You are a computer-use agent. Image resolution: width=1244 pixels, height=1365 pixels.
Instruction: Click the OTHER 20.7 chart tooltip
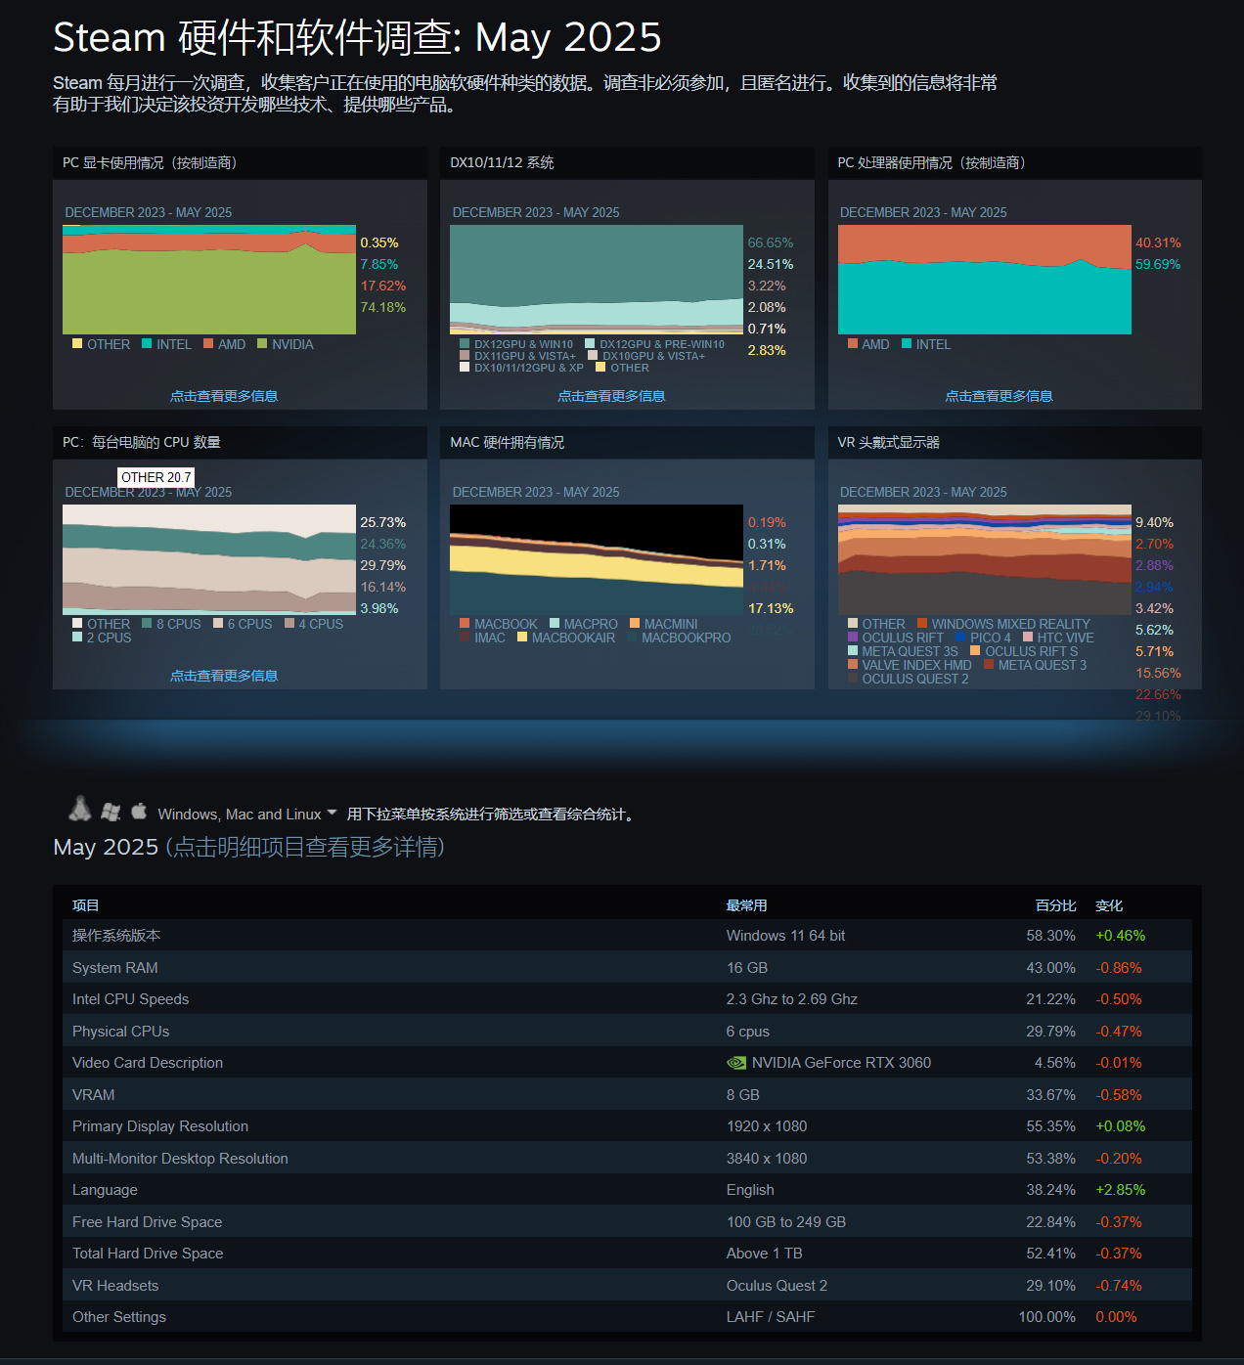pos(156,477)
